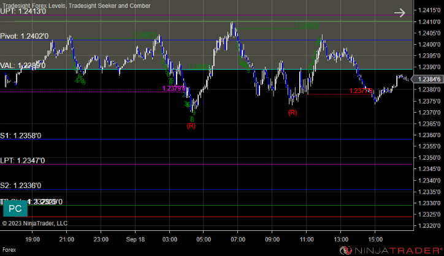Click the 09:00 time axis label

272,239
